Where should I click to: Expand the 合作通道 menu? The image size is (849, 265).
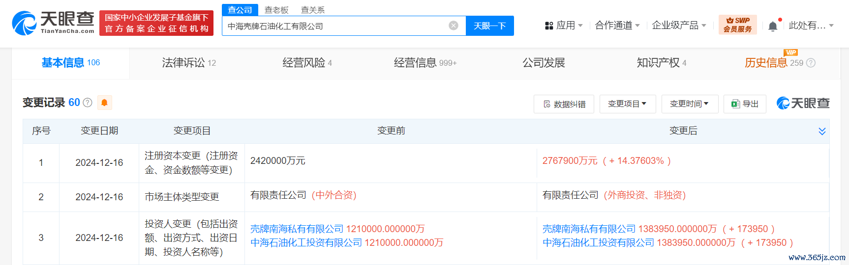[x=617, y=25]
